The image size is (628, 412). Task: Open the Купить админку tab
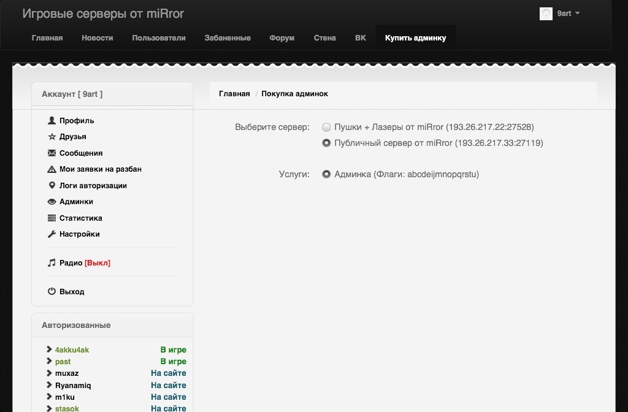pos(415,38)
